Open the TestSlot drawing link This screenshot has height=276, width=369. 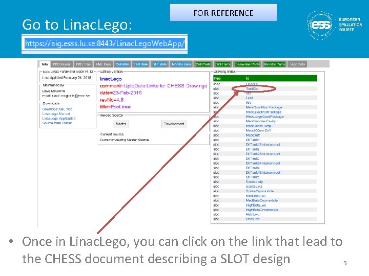(252, 89)
